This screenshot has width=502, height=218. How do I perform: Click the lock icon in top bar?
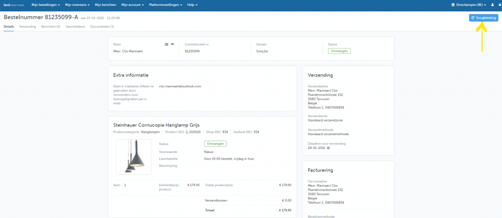[499, 4]
